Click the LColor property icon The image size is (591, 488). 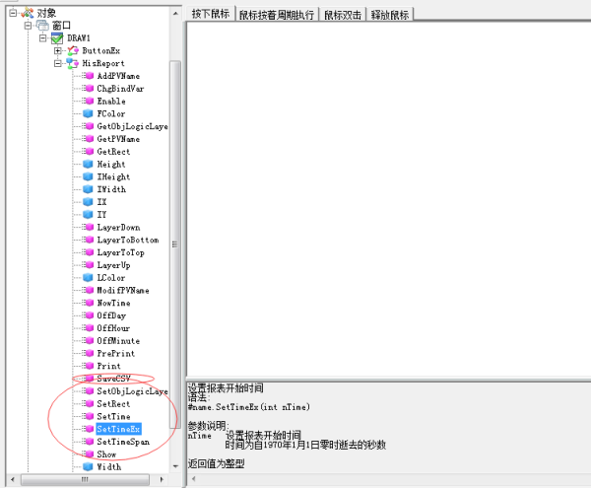[x=88, y=278]
